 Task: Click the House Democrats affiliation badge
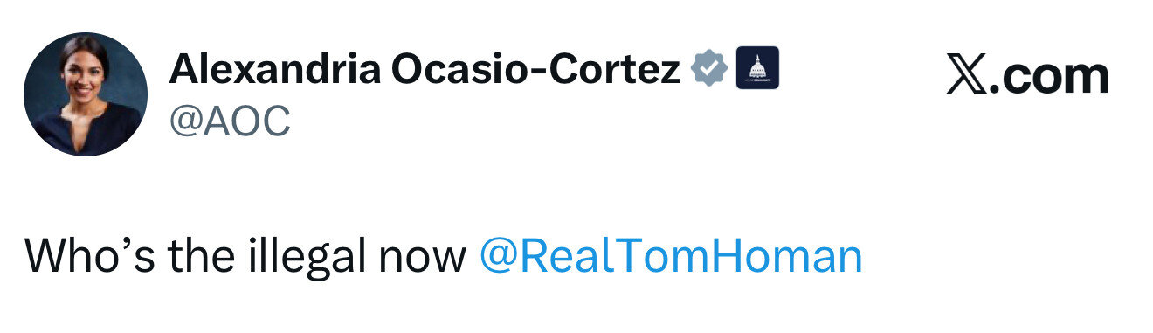point(757,68)
